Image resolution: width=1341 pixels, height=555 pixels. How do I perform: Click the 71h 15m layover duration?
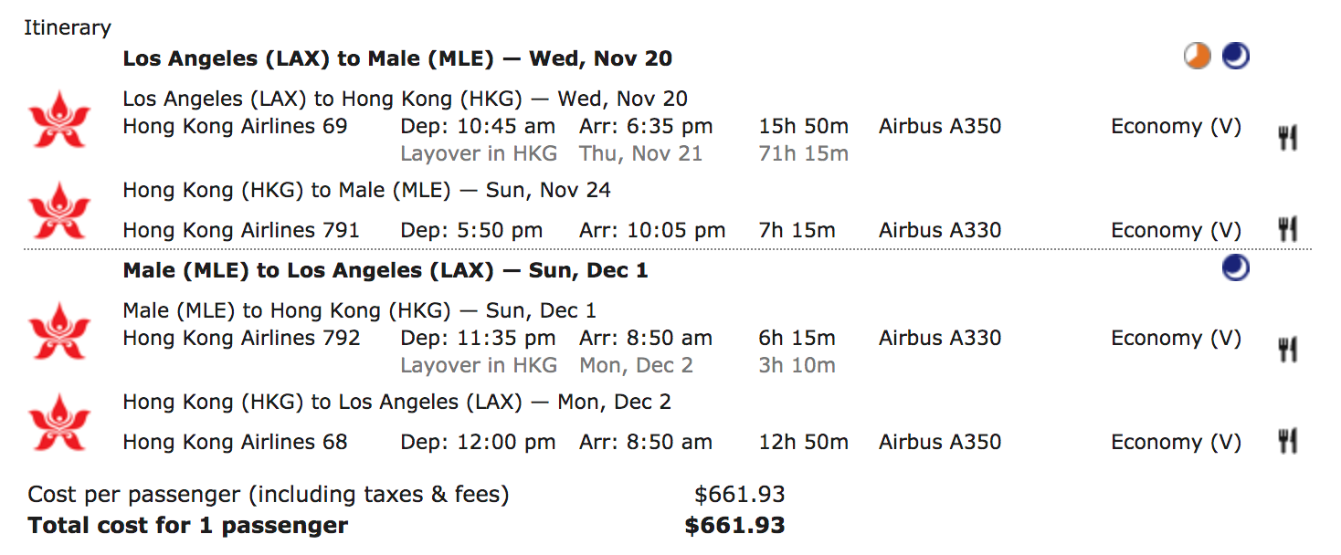[803, 154]
